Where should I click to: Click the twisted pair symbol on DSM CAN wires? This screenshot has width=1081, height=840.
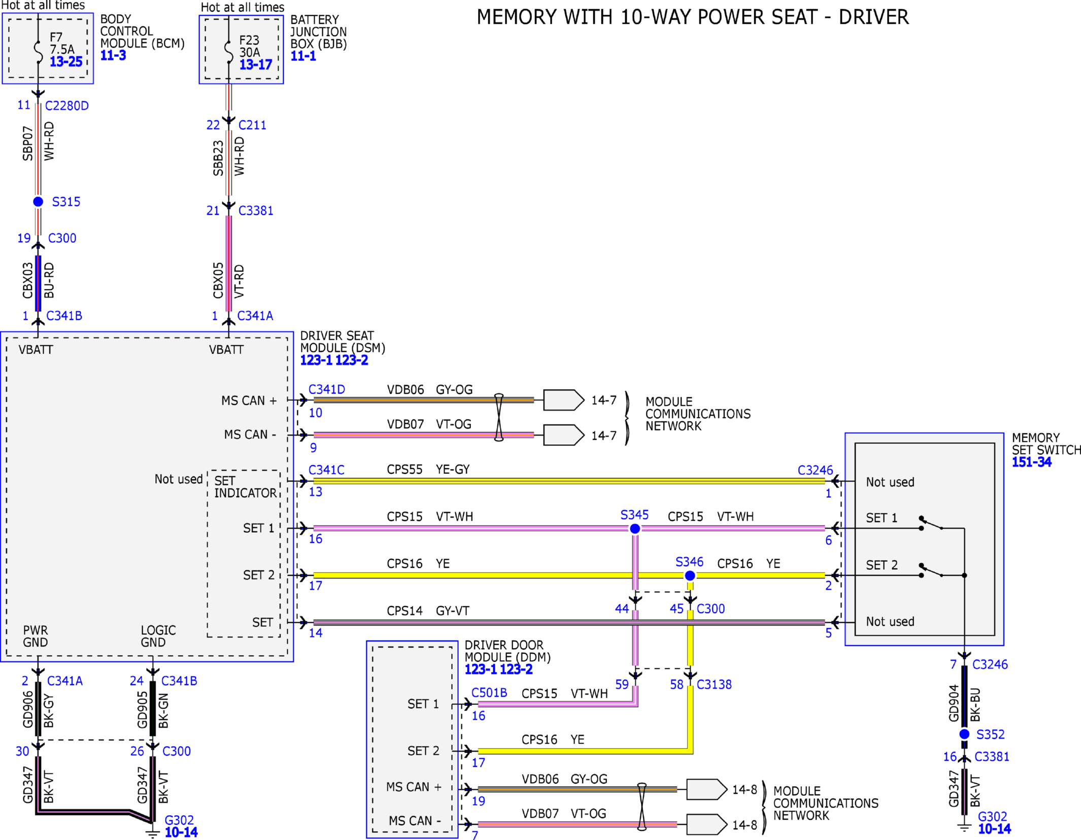[499, 417]
